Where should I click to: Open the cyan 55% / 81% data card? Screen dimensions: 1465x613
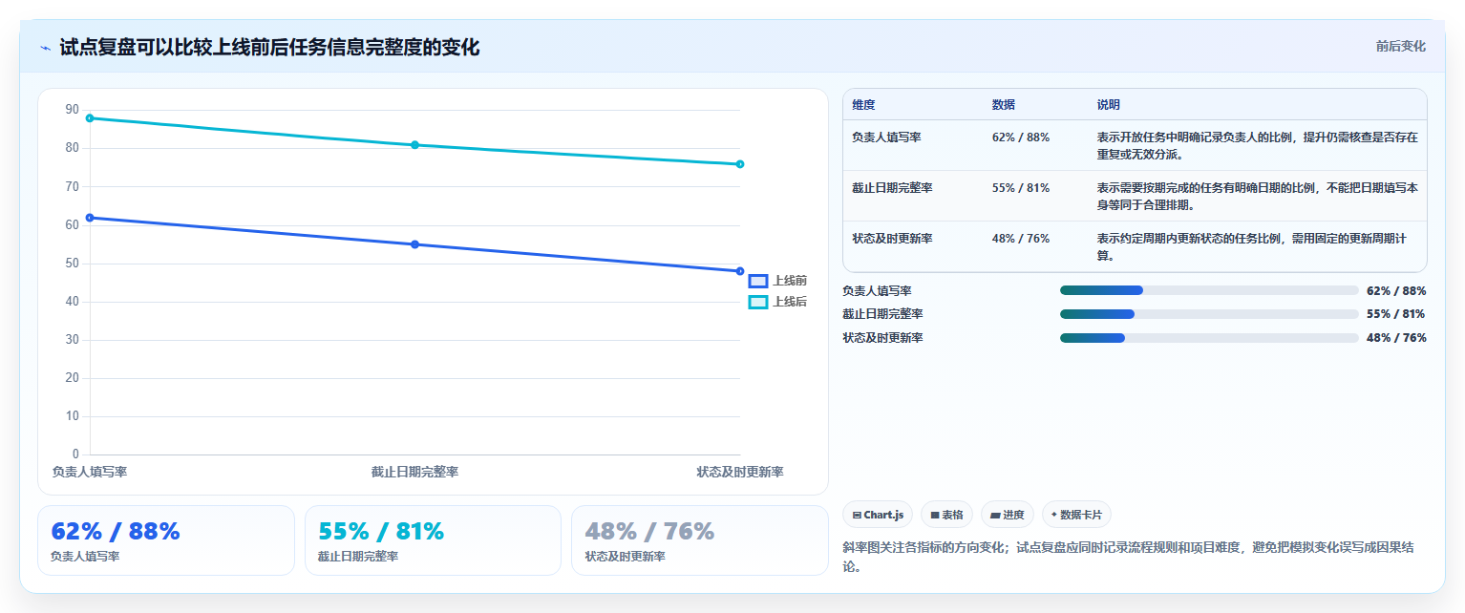pos(433,540)
